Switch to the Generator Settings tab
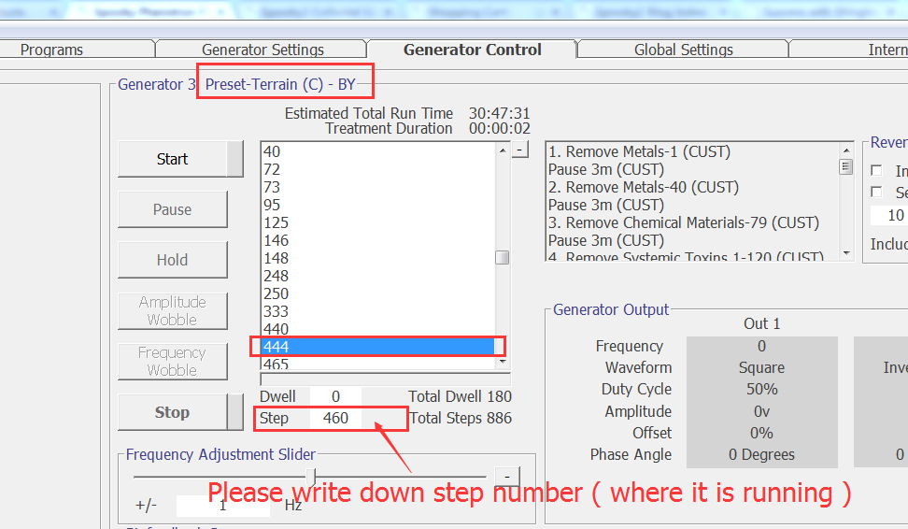The image size is (908, 529). pos(262,50)
